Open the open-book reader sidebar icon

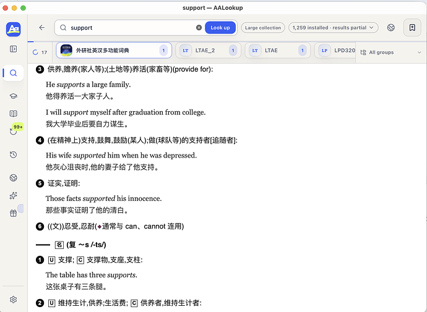[x=14, y=113]
